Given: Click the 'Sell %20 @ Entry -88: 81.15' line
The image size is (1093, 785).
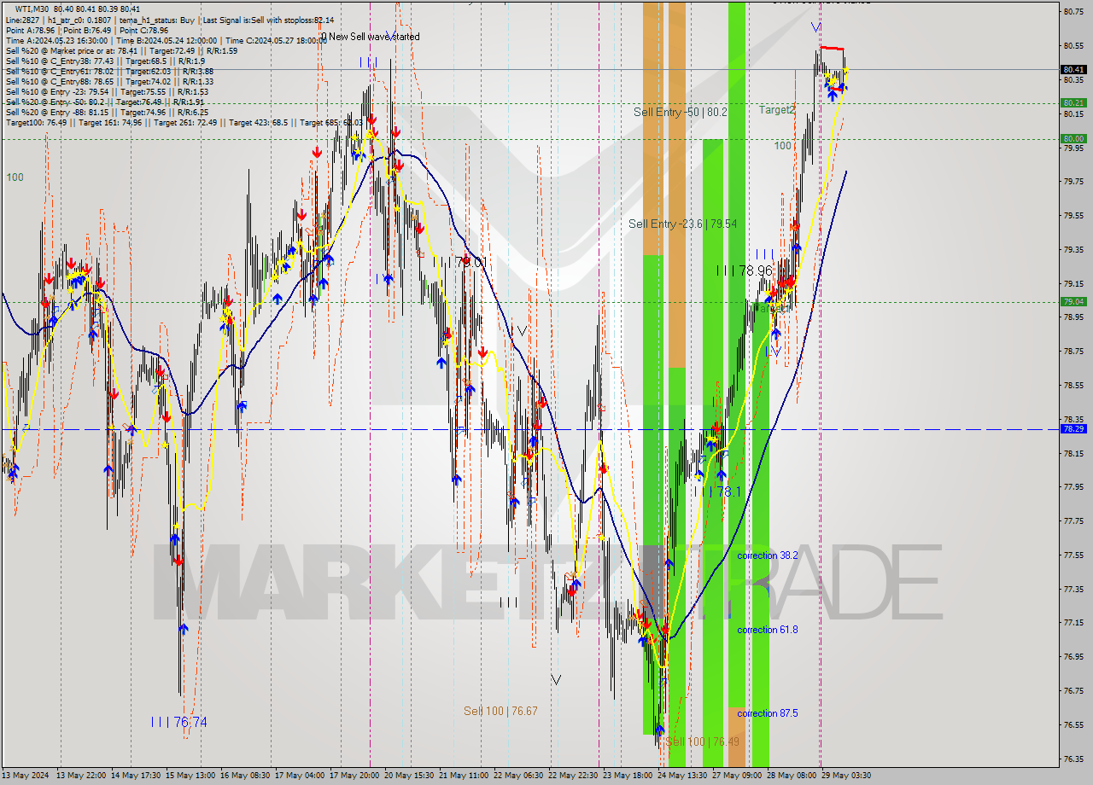Looking at the screenshot, I should [x=107, y=112].
